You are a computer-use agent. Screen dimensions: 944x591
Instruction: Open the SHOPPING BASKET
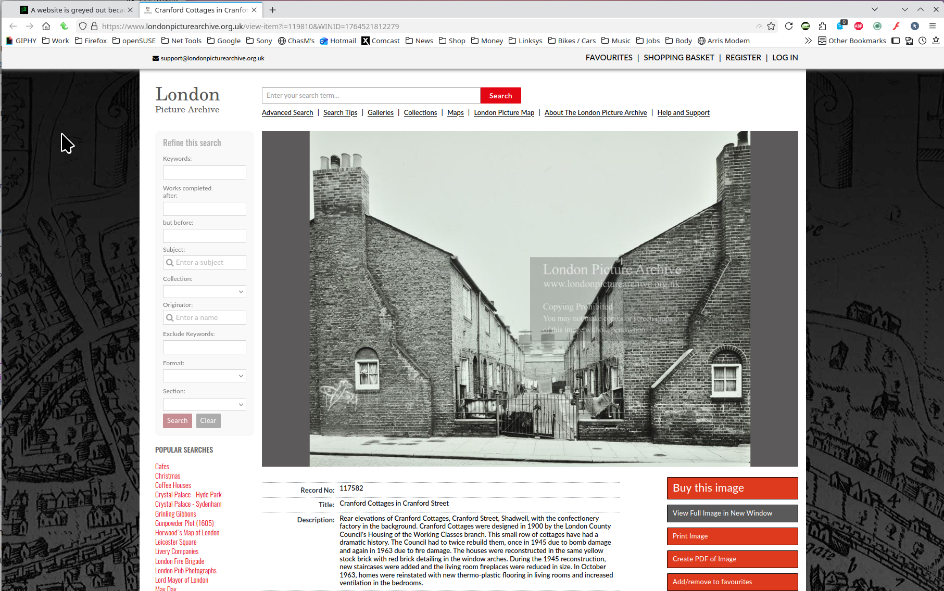pyautogui.click(x=679, y=58)
